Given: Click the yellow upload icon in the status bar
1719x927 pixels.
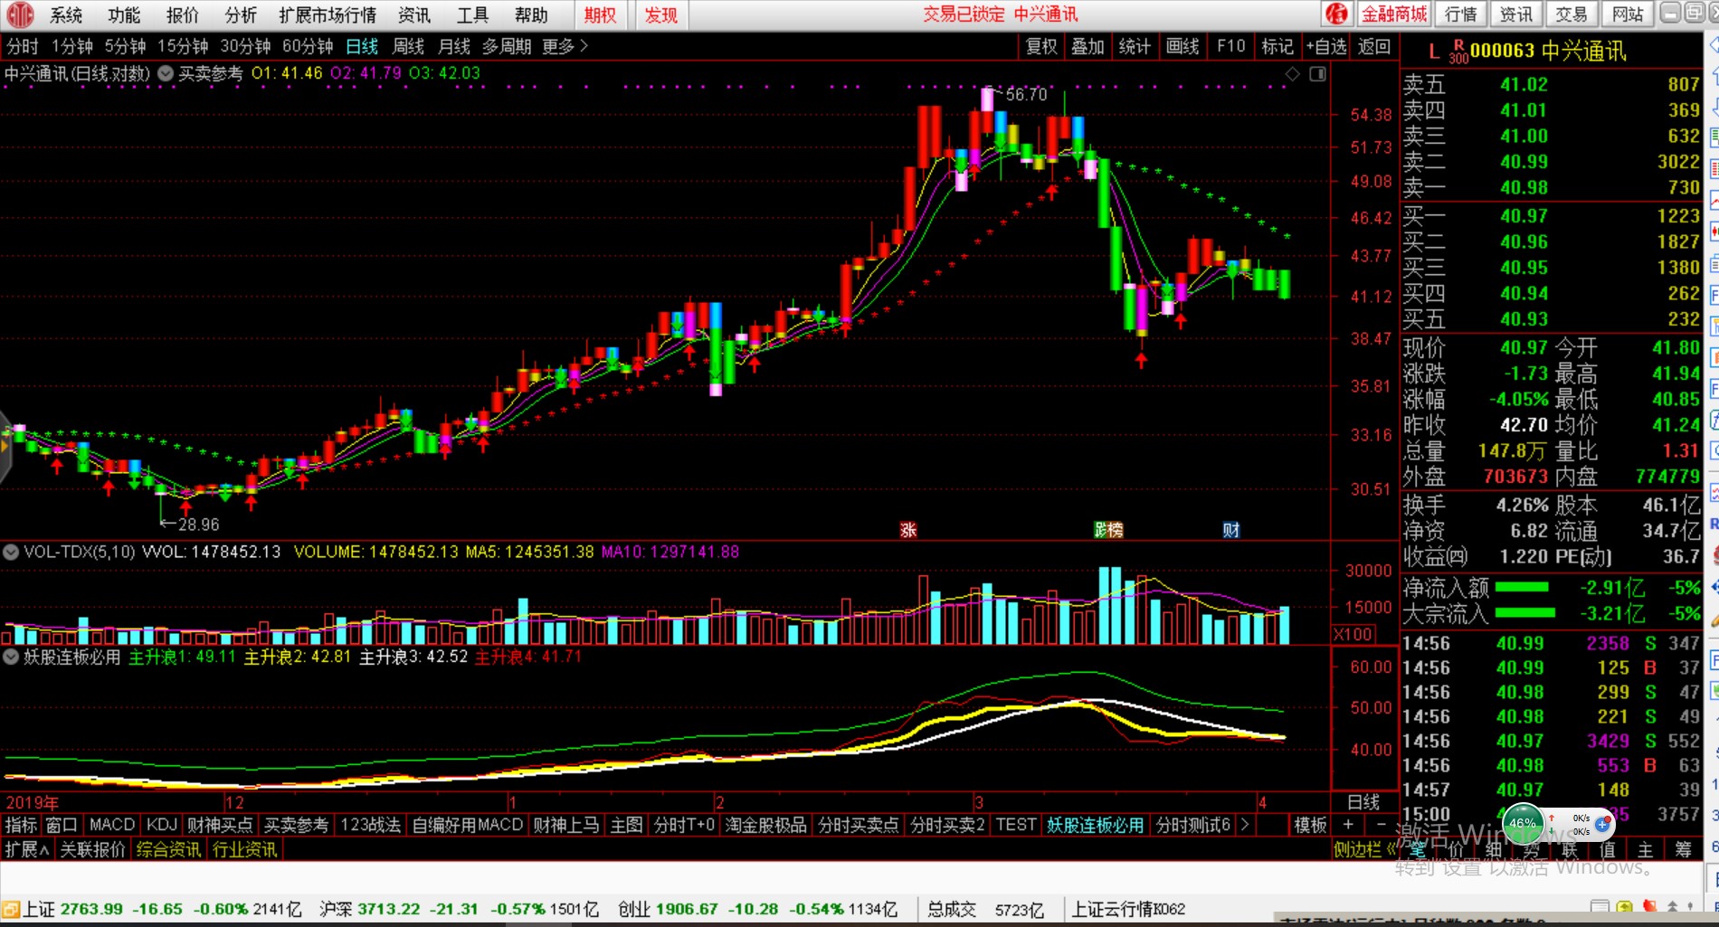Looking at the screenshot, I should (x=1624, y=907).
